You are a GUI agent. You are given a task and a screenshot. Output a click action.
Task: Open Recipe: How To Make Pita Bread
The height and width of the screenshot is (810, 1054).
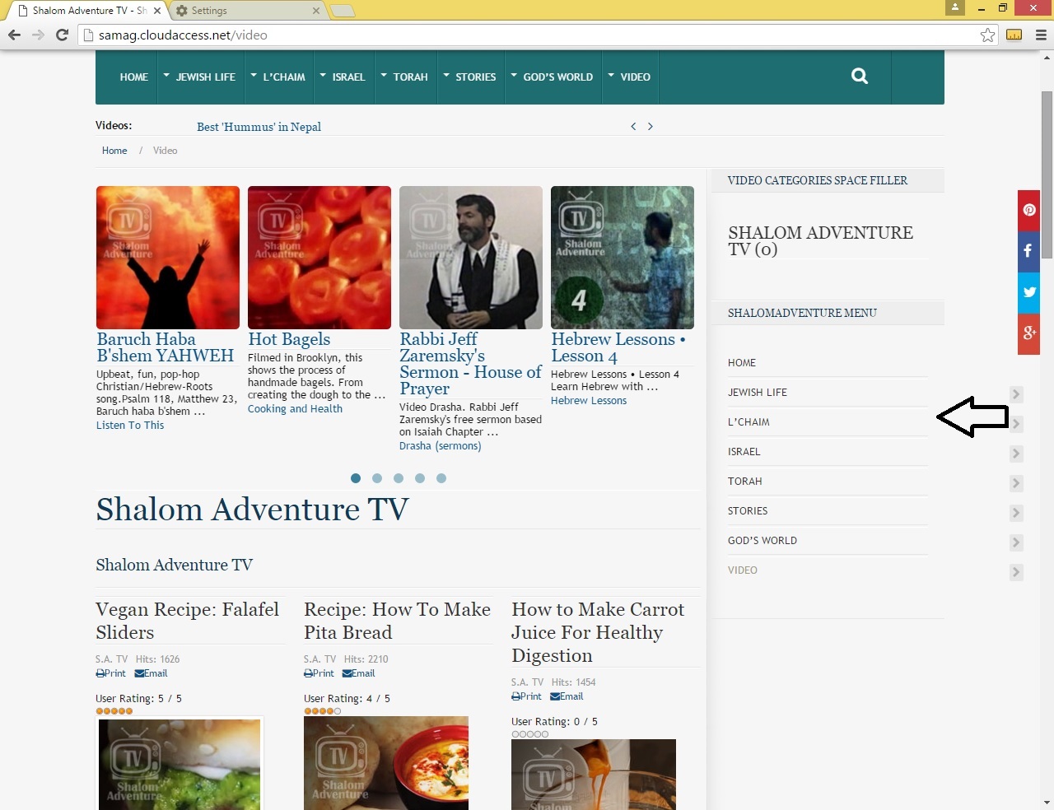(397, 621)
